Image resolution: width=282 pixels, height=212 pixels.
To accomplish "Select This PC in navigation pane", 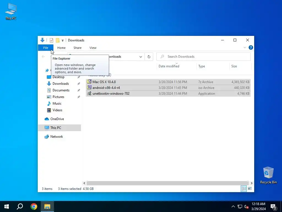I will (x=56, y=128).
